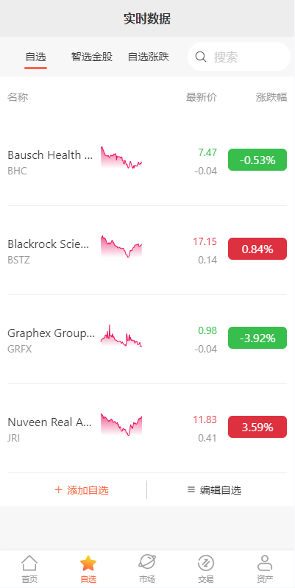Sort by 最新价 column header
Screen dimensions: 295x588
tap(202, 97)
